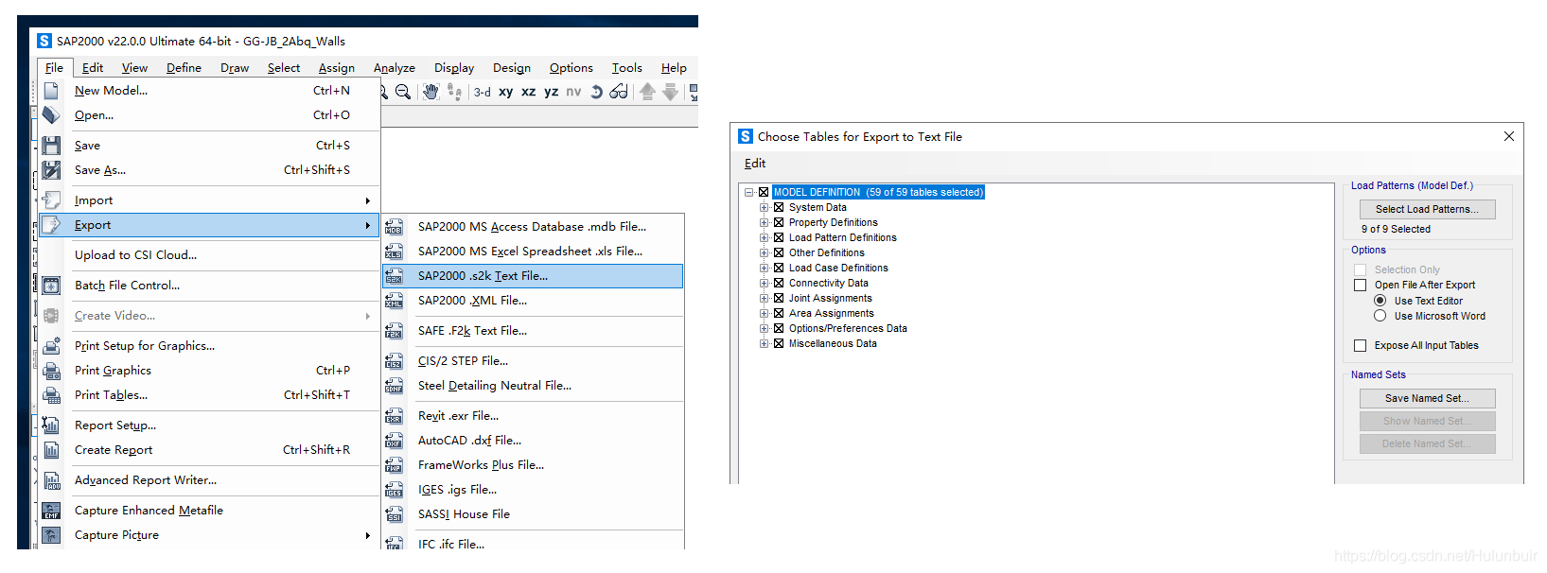Click the Print Tables printer icon
Screen dimensions: 1547x573
51,395
